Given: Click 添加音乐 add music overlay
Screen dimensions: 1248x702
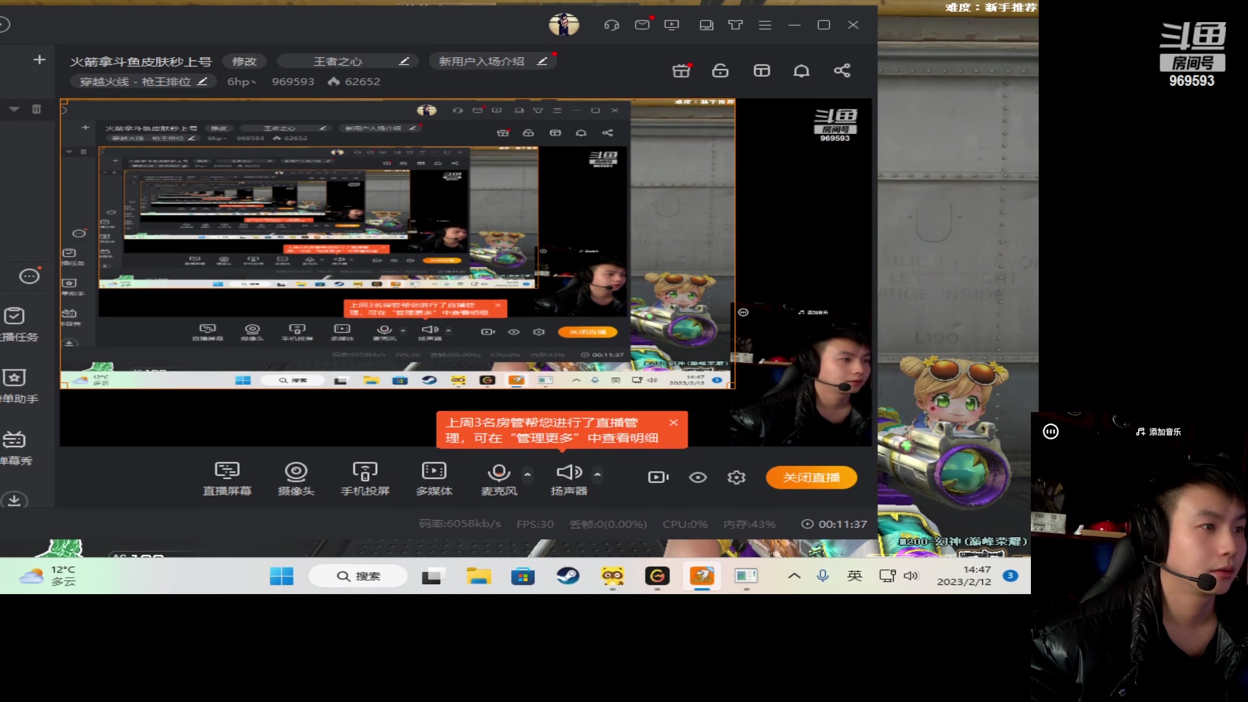Looking at the screenshot, I should pos(1158,432).
